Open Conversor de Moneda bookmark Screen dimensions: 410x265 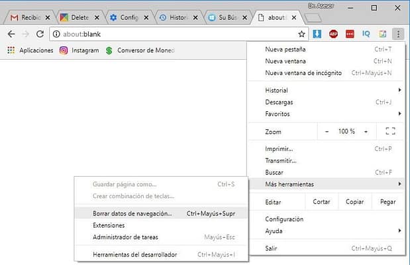pyautogui.click(x=140, y=50)
